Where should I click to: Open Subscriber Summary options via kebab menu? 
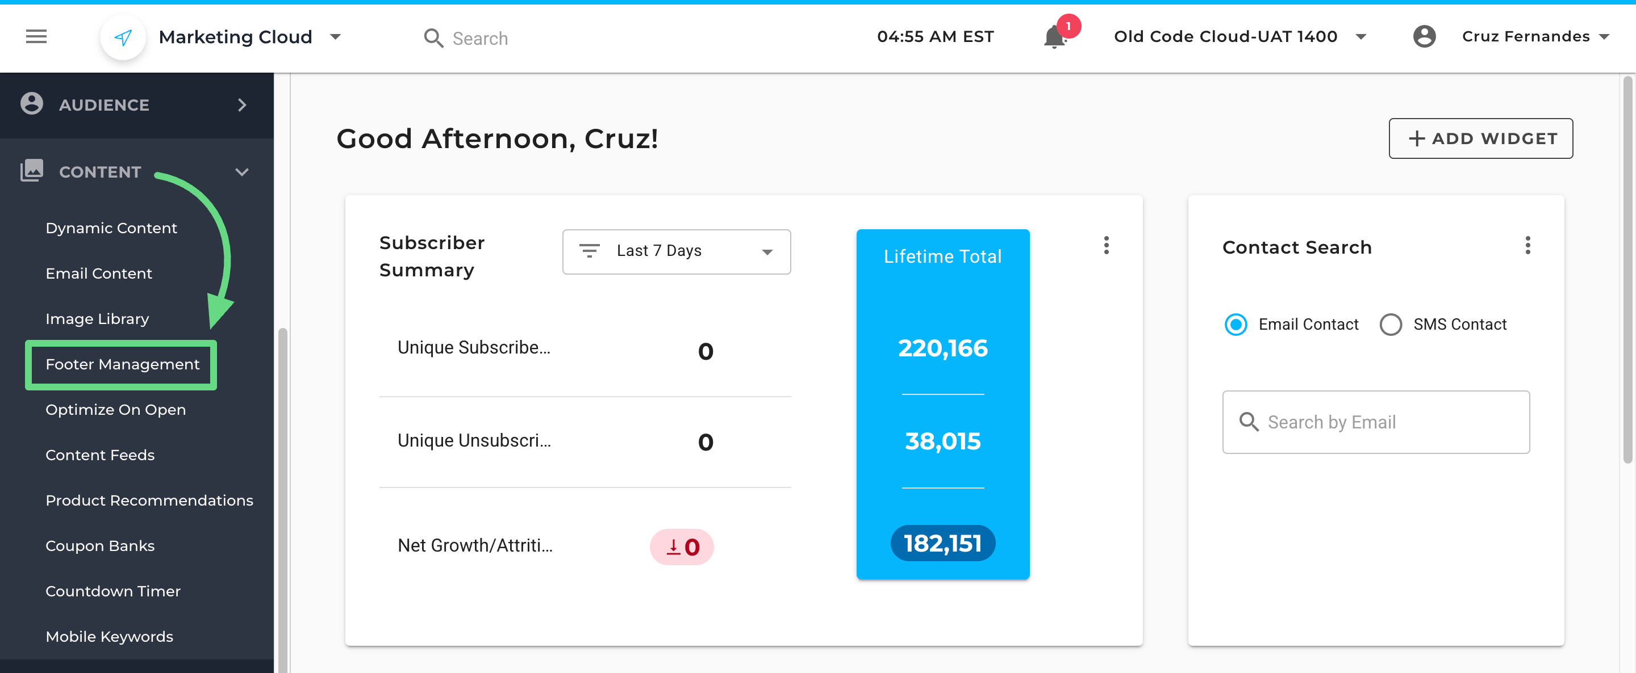point(1107,246)
